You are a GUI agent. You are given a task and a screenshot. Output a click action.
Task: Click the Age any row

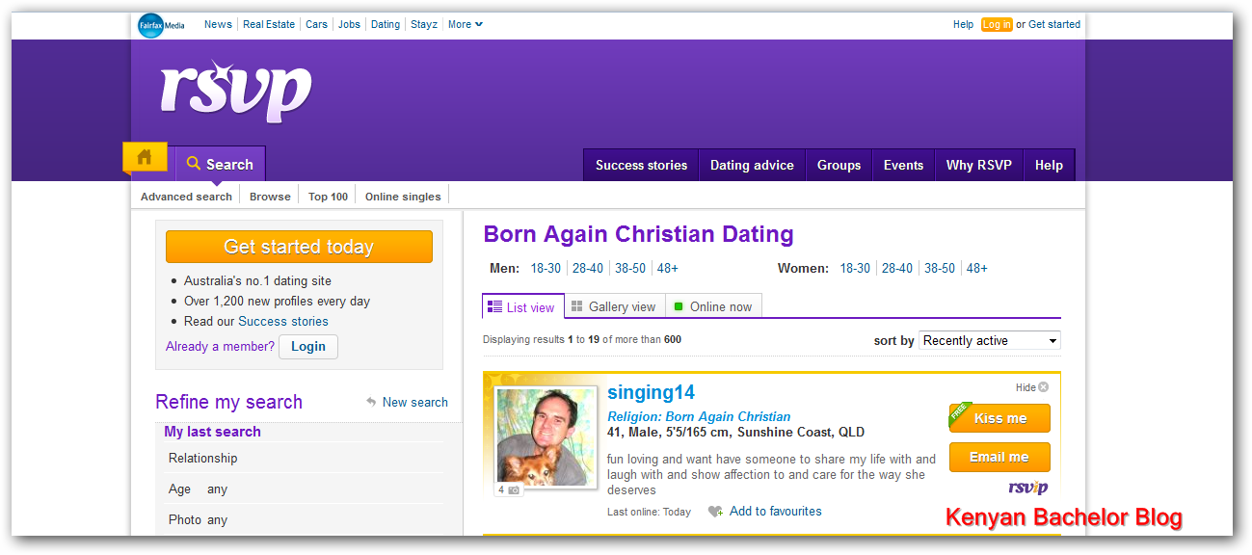point(304,489)
